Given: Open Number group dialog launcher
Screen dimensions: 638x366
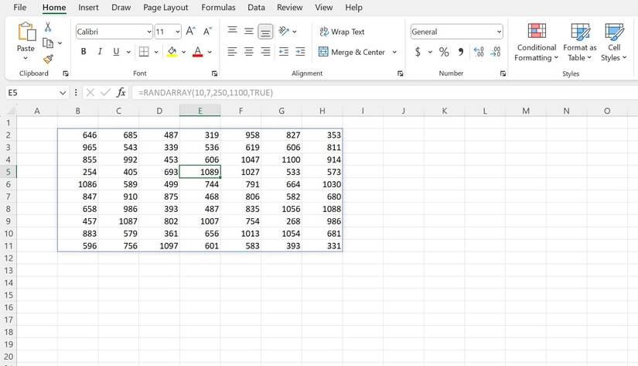Looking at the screenshot, I should (x=503, y=74).
